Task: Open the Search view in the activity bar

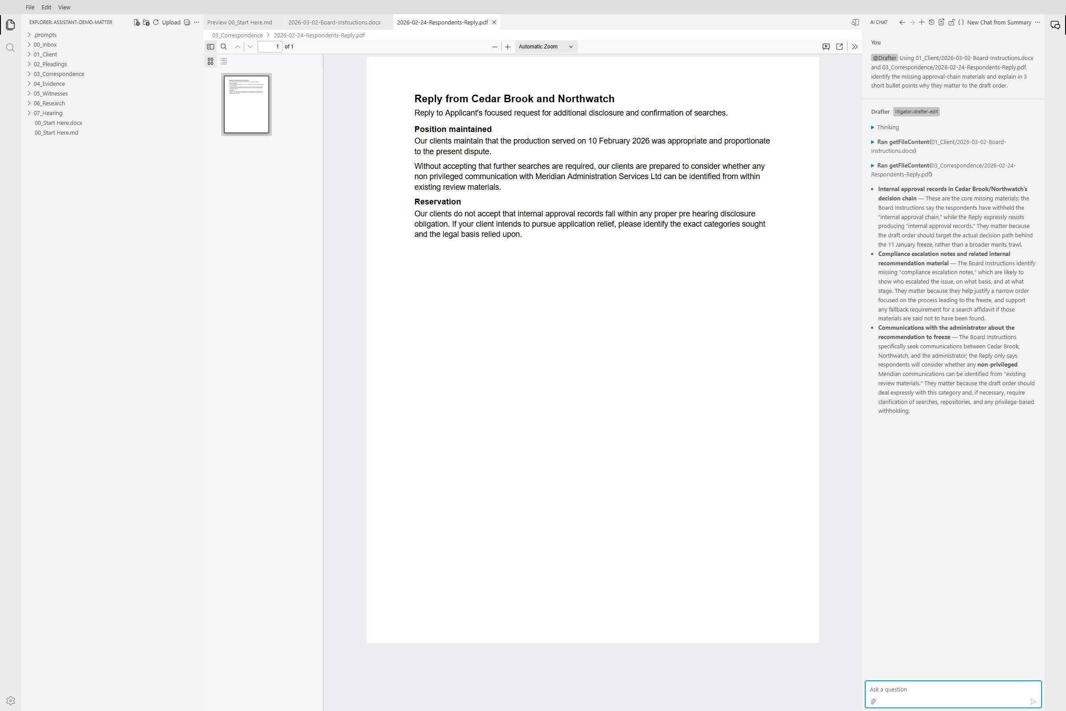Action: click(x=10, y=48)
